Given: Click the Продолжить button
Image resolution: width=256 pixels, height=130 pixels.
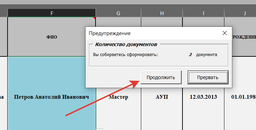Looking at the screenshot, I should pyautogui.click(x=161, y=77).
